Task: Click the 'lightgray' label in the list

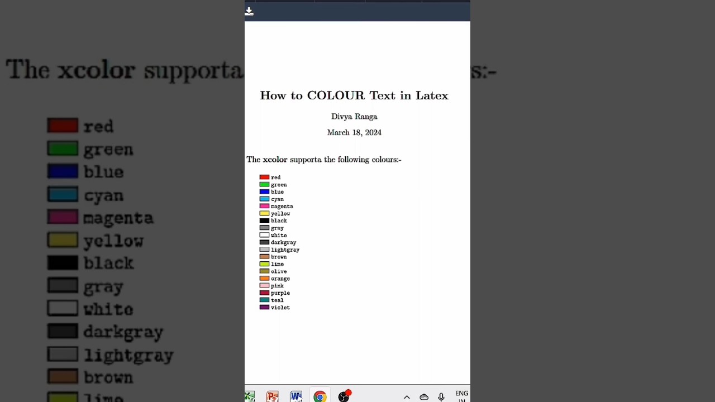Action: click(x=285, y=250)
